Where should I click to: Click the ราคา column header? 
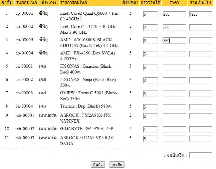[174, 3]
